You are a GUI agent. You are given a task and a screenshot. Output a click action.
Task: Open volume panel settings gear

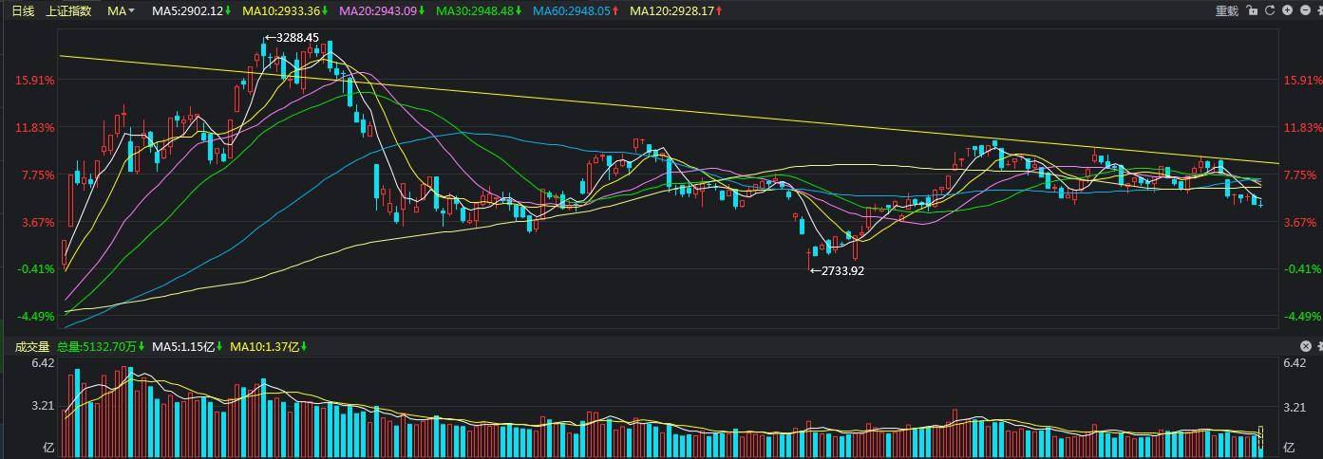(1319, 346)
